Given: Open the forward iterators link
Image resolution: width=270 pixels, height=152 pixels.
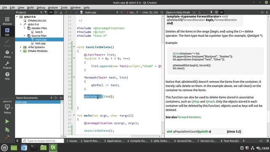Looking at the screenshot, I should point(189,117).
